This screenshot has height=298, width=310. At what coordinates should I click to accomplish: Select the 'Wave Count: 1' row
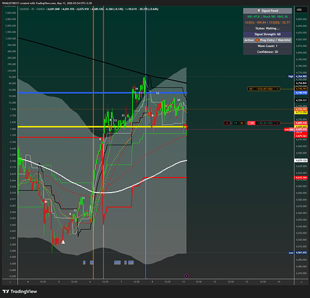pyautogui.click(x=268, y=46)
